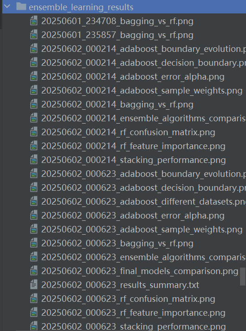Select 20250602_000214_stacking_performance.png
This screenshot has width=246, height=331.
tap(133, 160)
